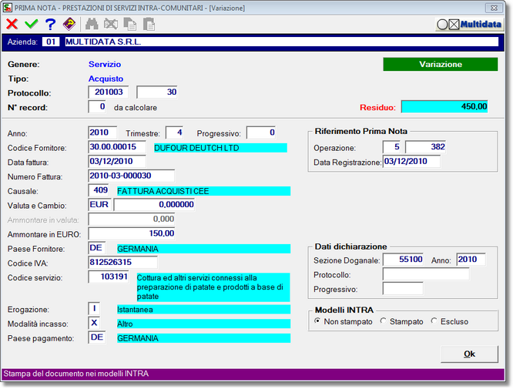Click the Ammontare in valuta field
The image size is (513, 389).
(131, 219)
